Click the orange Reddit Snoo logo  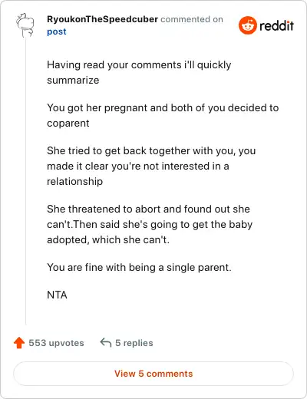click(247, 25)
